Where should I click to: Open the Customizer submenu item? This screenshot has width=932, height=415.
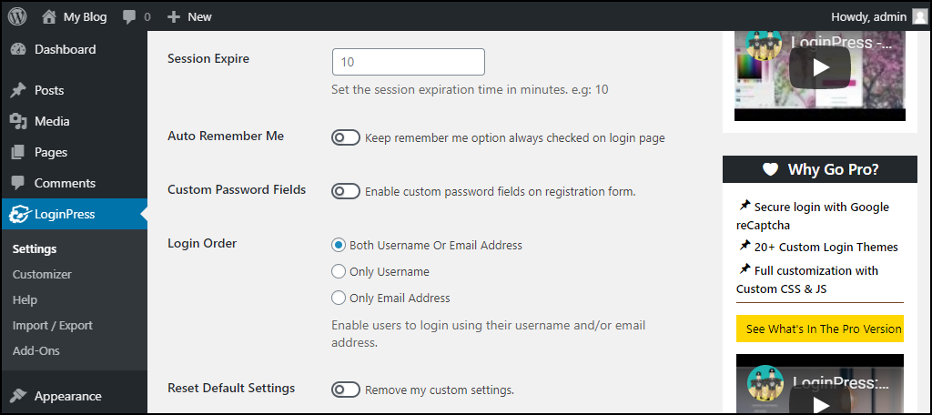(42, 274)
